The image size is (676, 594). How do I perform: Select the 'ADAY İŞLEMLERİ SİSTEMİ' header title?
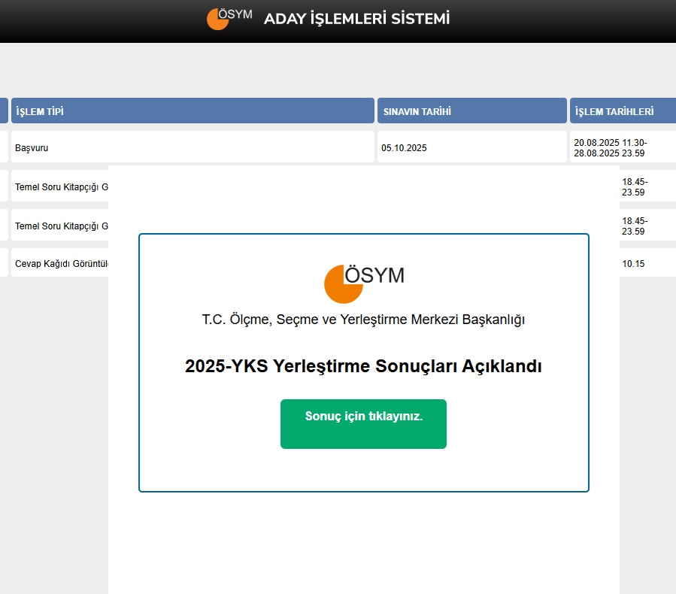point(356,19)
